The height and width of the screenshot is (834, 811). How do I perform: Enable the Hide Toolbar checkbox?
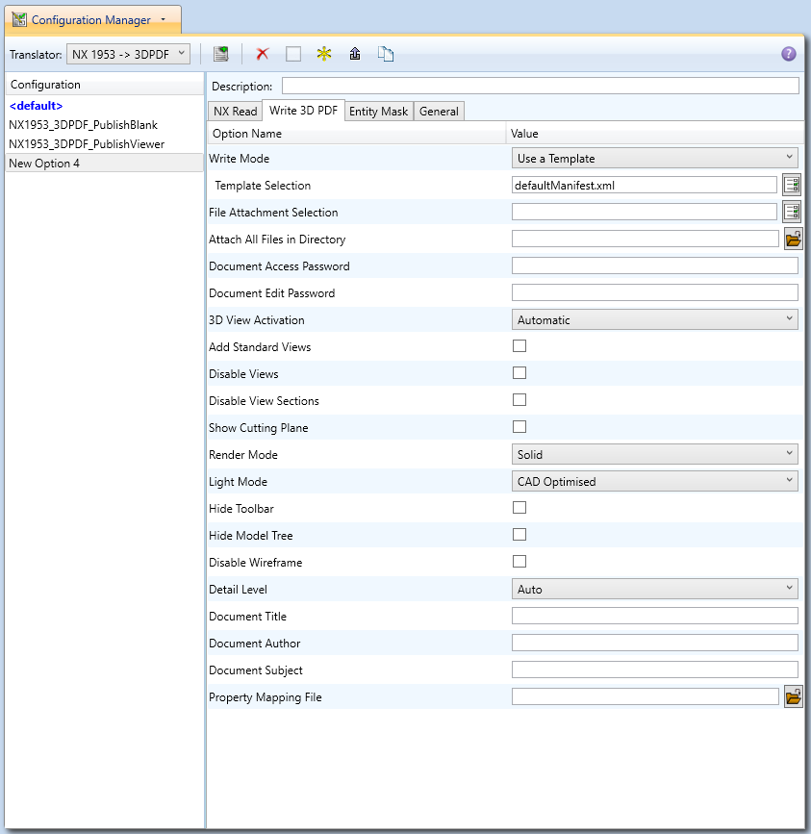pos(520,507)
